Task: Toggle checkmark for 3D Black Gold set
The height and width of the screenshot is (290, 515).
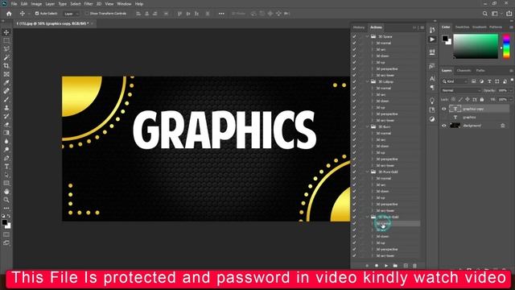Action: pyautogui.click(x=354, y=217)
